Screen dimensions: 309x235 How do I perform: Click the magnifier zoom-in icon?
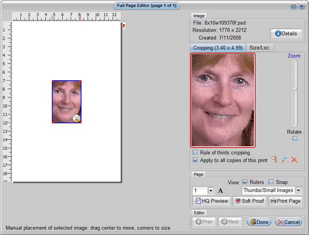point(284,159)
